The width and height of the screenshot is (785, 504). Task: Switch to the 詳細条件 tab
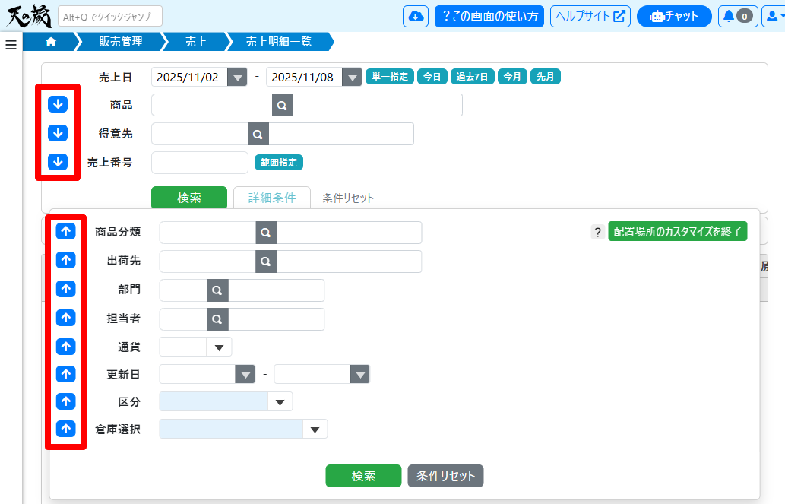click(x=271, y=198)
